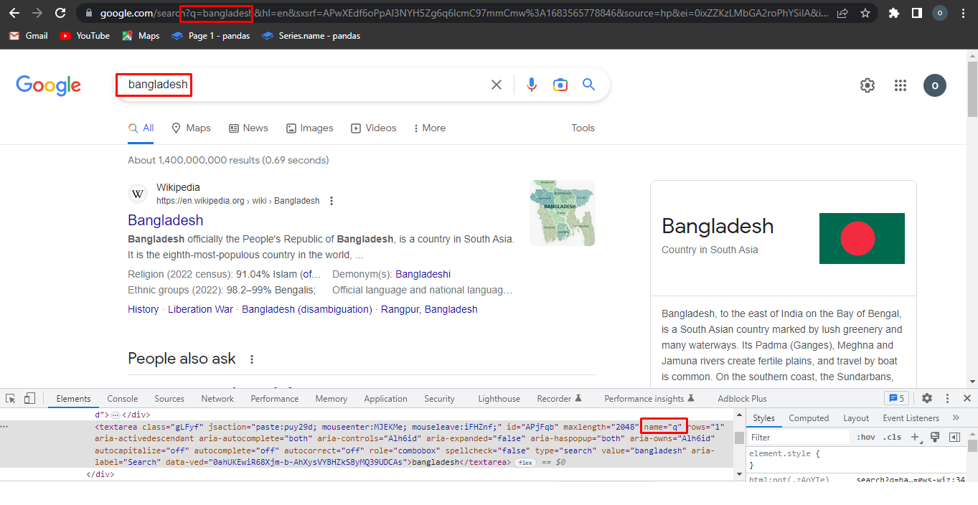Clear the search box with X
The height and width of the screenshot is (505, 978).
click(496, 85)
